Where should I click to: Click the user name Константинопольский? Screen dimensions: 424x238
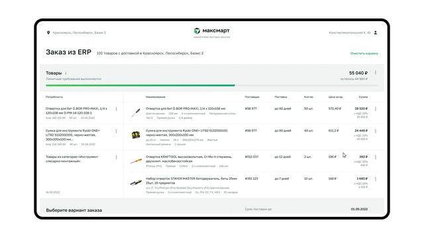click(350, 32)
